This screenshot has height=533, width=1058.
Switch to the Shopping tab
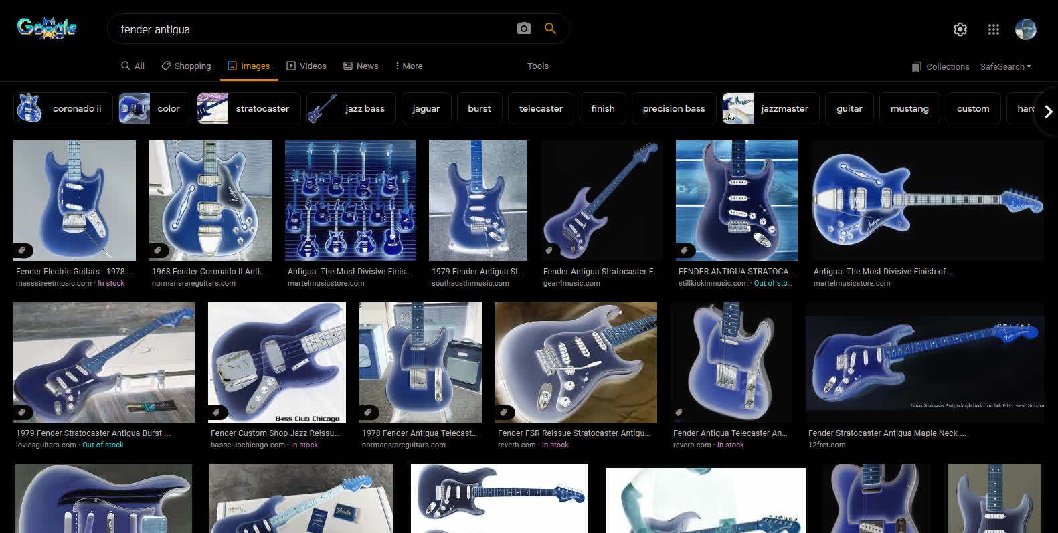(x=186, y=66)
